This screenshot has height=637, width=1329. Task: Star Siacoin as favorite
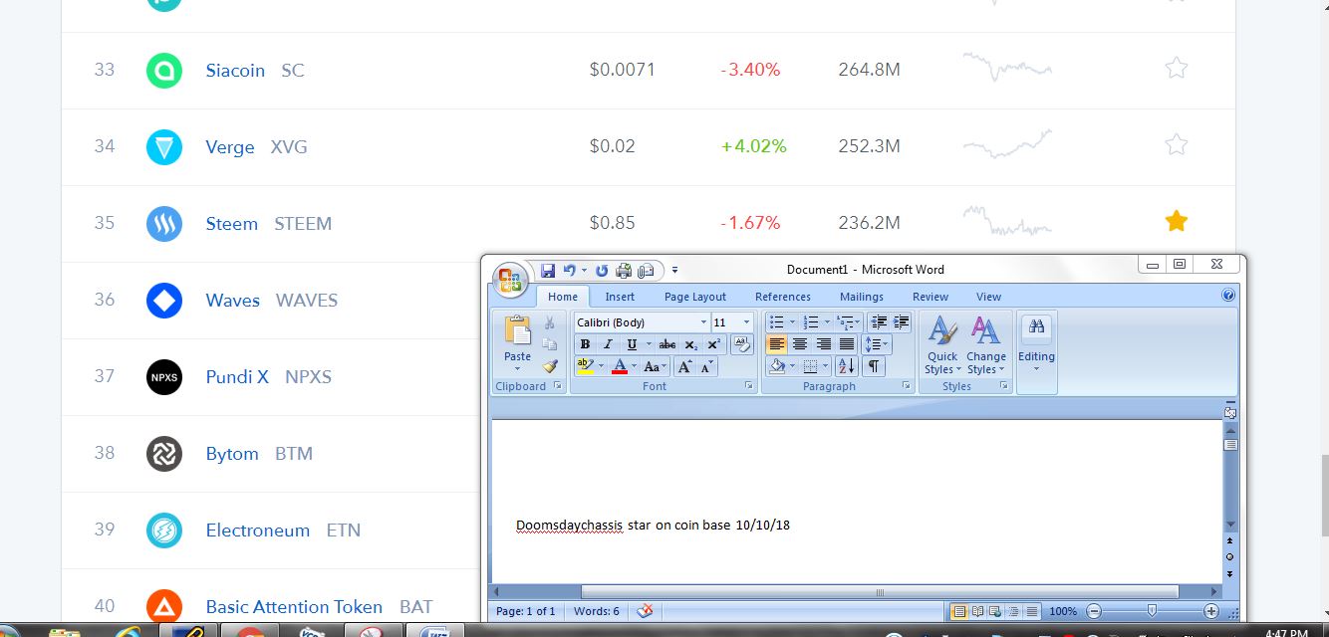tap(1177, 68)
